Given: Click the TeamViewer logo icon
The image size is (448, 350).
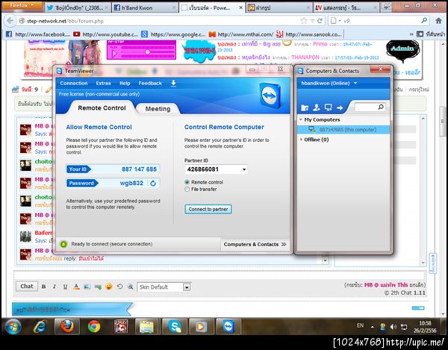Looking at the screenshot, I should pos(270,96).
